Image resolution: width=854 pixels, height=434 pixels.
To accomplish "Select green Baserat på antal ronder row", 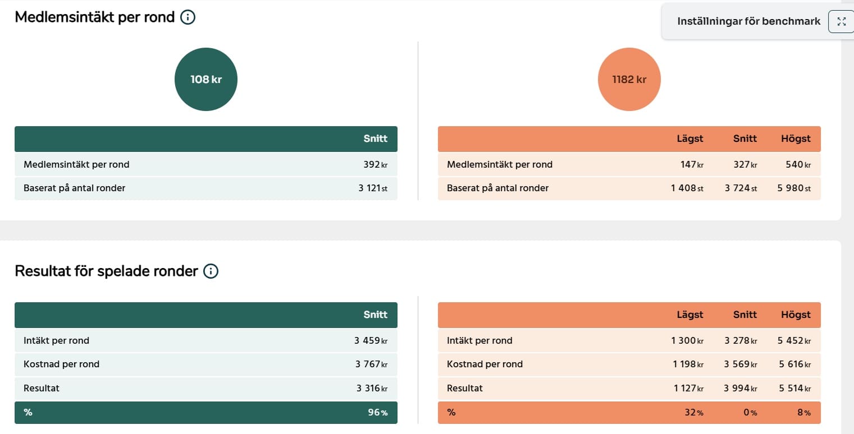I will click(205, 188).
